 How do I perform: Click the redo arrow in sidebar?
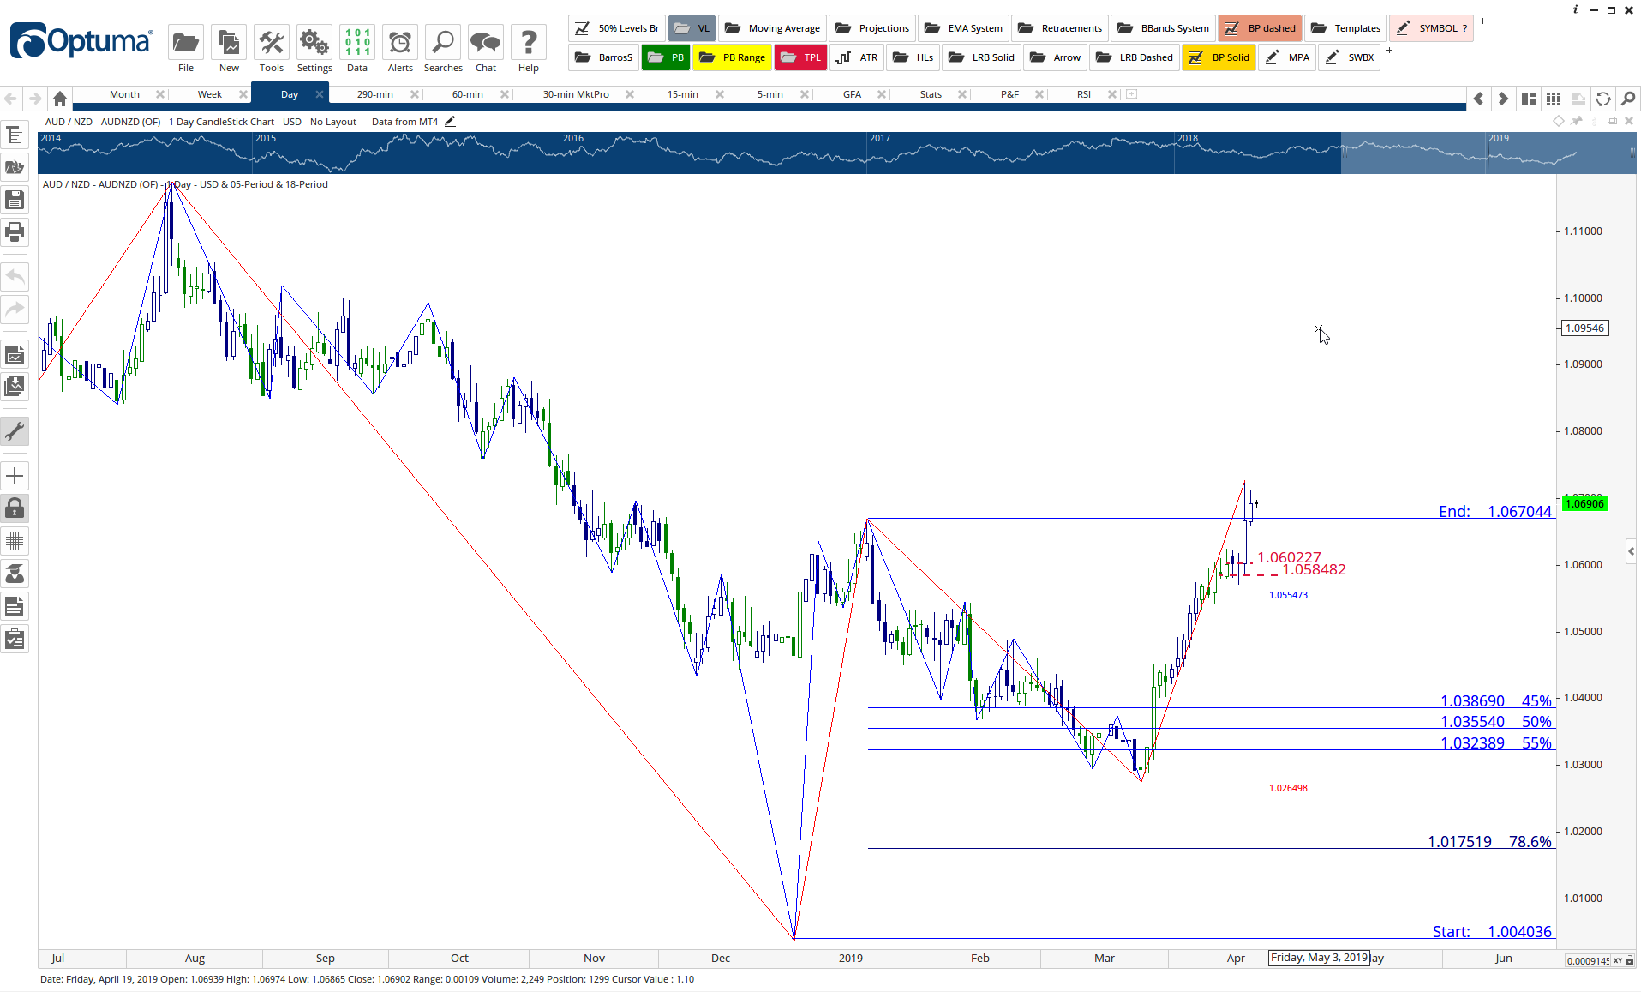pyautogui.click(x=15, y=309)
